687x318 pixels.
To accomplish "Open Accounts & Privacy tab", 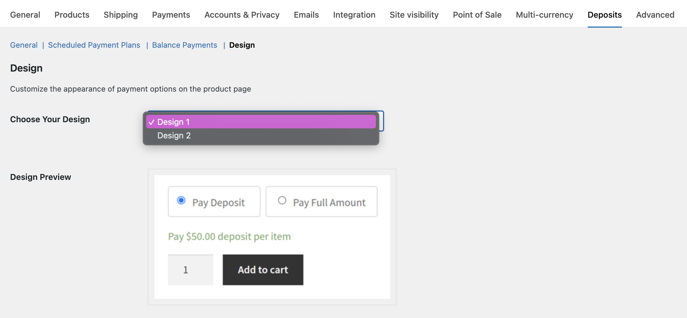I will coord(242,15).
